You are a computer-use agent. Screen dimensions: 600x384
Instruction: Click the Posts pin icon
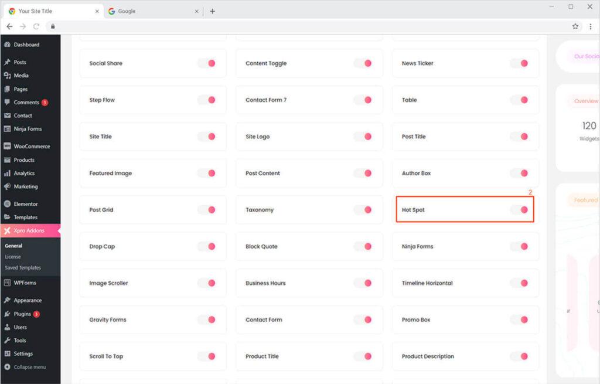click(7, 62)
